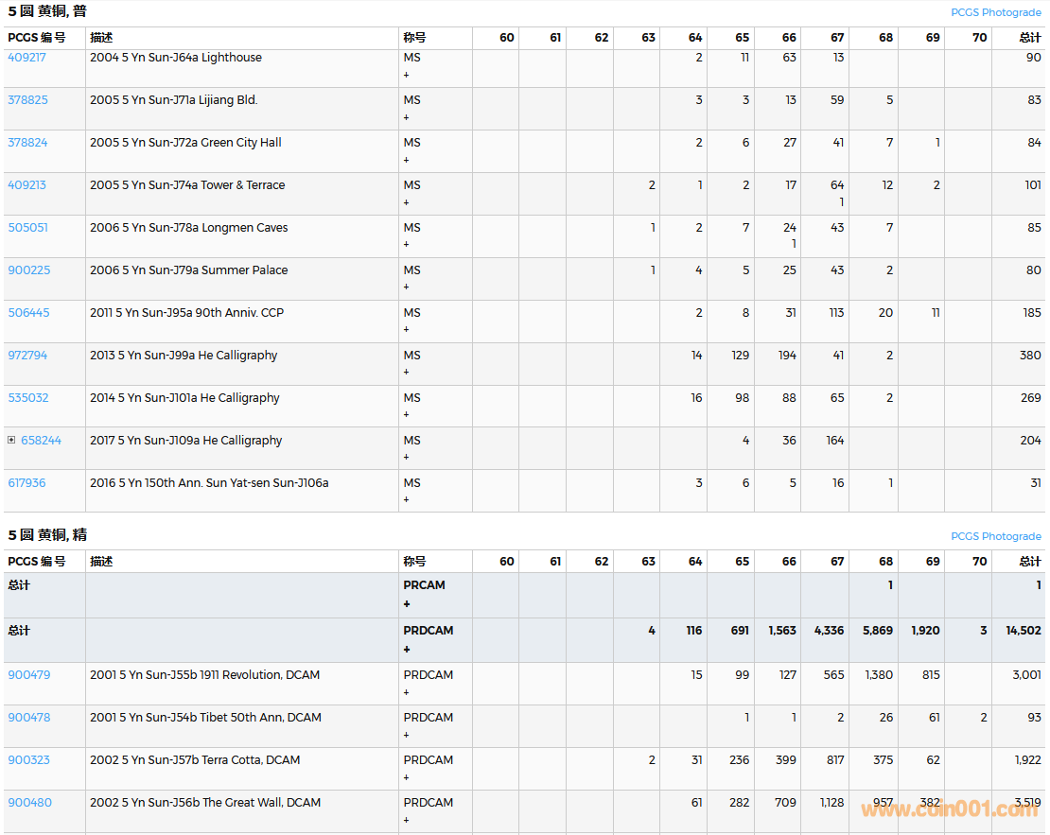1050x835 pixels.
Task: Click the plus under MS for 2004 Lighthouse
Action: click(407, 75)
